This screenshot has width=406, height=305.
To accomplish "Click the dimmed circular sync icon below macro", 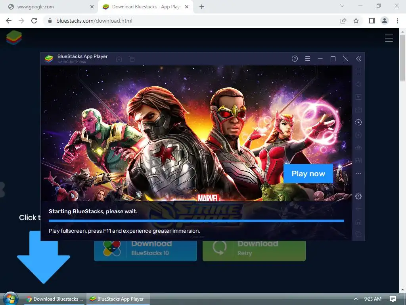I will (x=358, y=135).
